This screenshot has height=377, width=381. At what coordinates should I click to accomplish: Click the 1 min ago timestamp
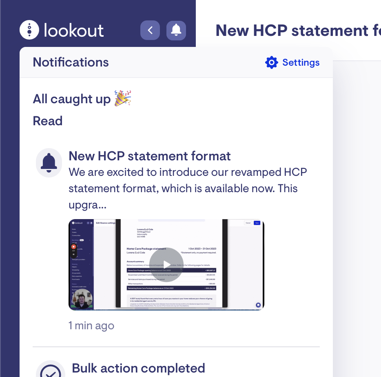[91, 326]
